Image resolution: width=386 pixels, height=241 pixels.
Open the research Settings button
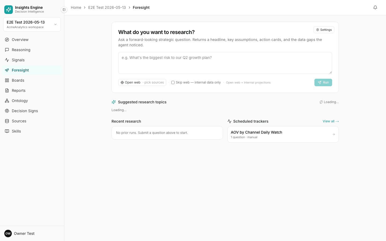[324, 30]
